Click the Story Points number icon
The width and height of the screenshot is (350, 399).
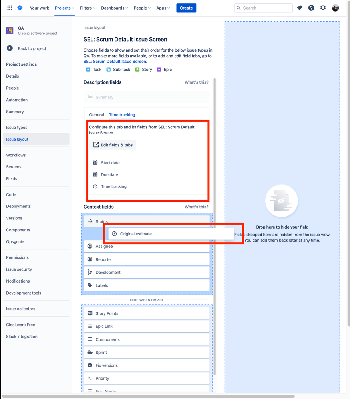coord(90,313)
